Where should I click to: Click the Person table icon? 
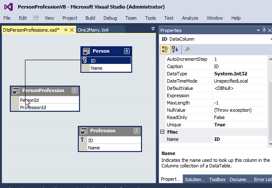(86, 51)
